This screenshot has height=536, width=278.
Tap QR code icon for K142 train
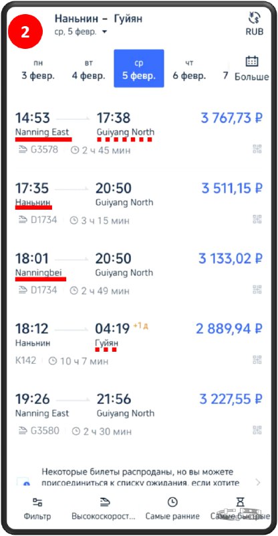257,359
